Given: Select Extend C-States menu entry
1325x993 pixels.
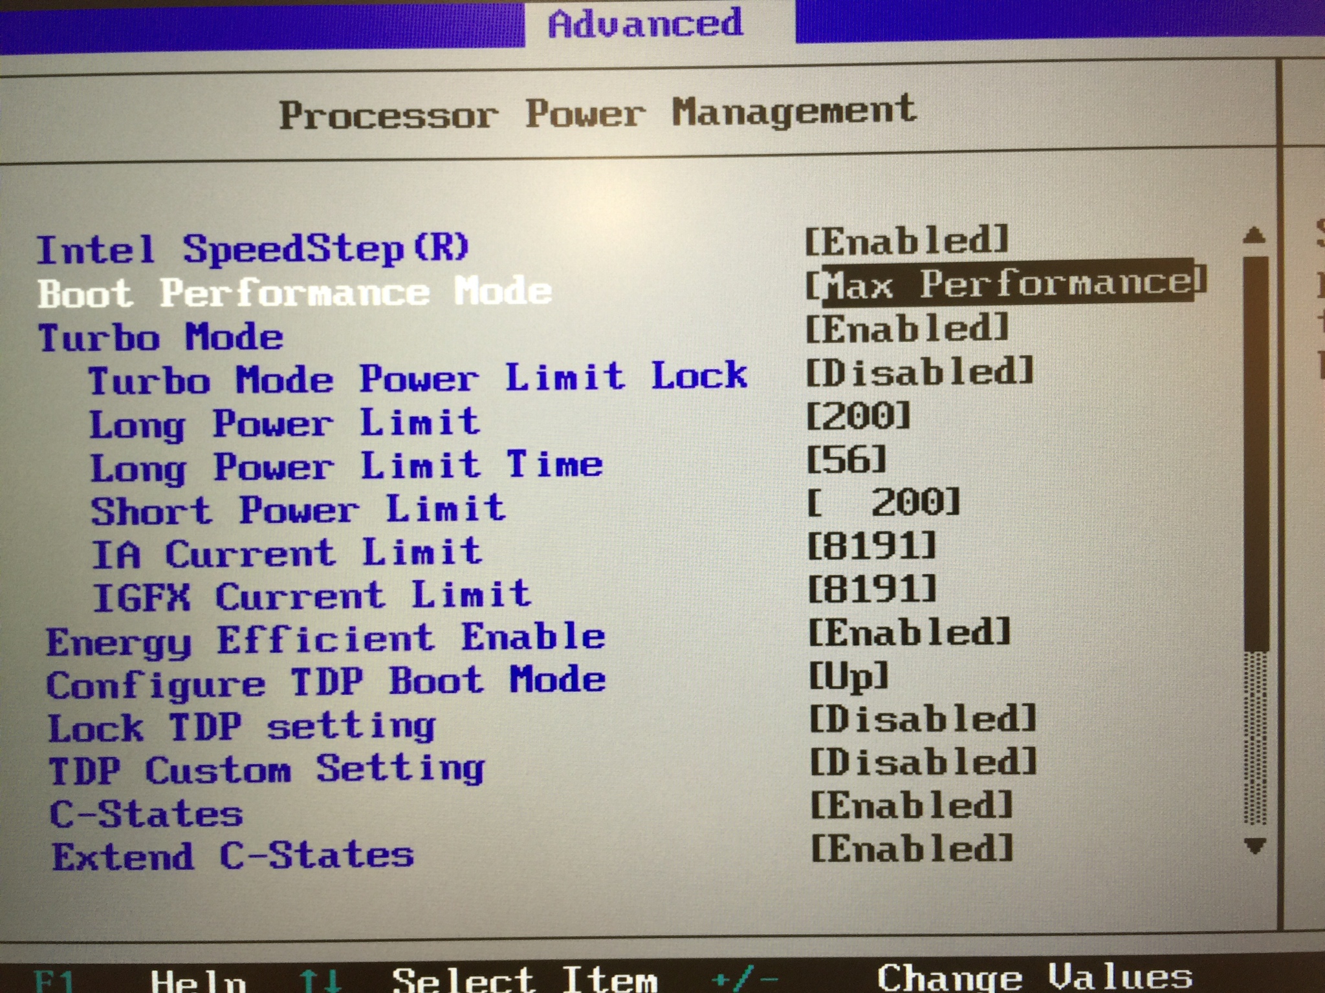Looking at the screenshot, I should pyautogui.click(x=233, y=857).
